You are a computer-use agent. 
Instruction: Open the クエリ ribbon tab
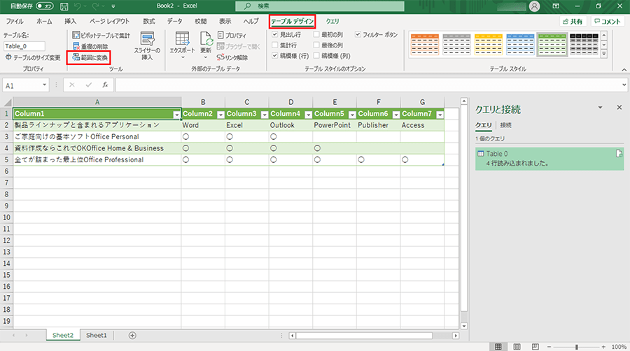[x=332, y=21]
